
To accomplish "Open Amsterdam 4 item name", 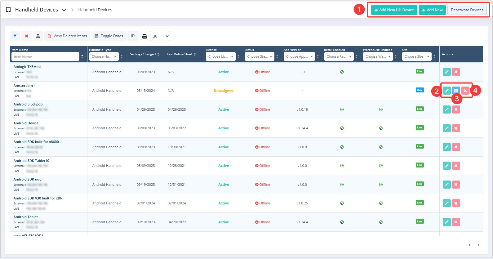I will point(24,86).
